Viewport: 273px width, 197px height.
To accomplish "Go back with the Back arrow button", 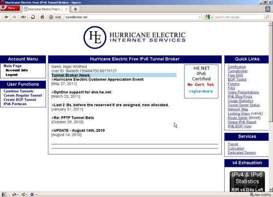I will pos(6,17).
